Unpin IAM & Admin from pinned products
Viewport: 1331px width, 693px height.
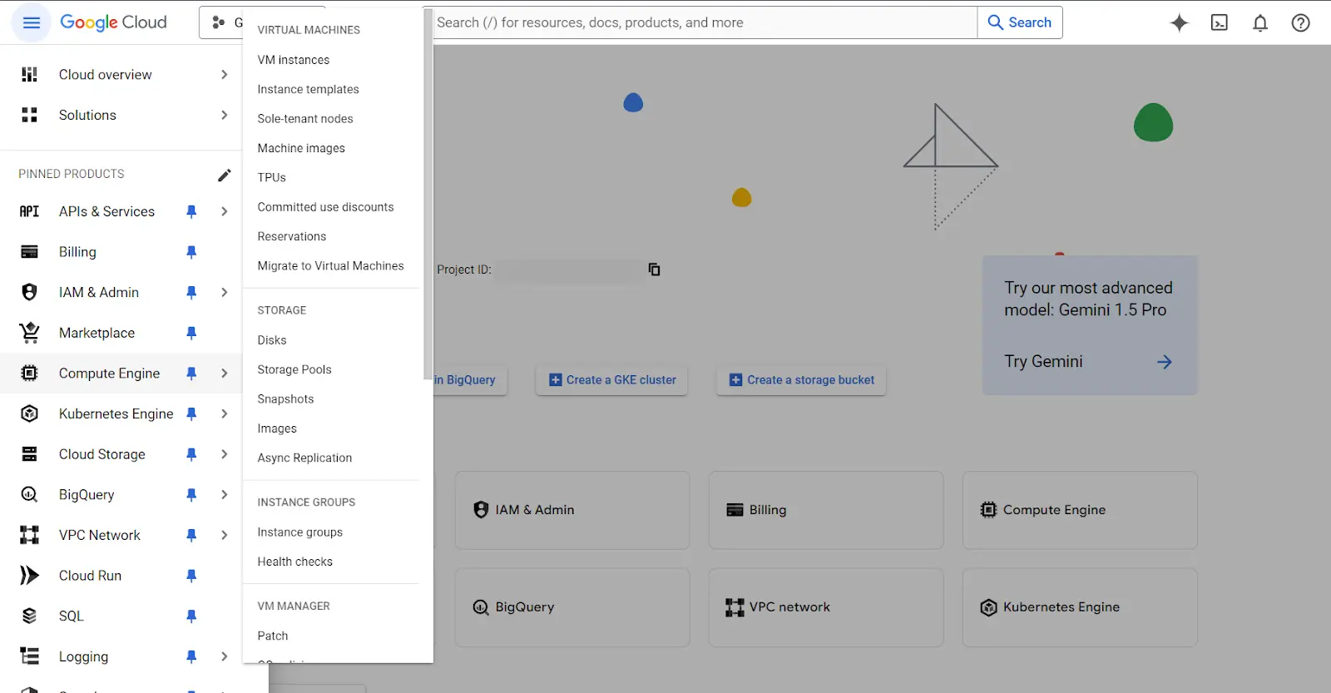[191, 292]
